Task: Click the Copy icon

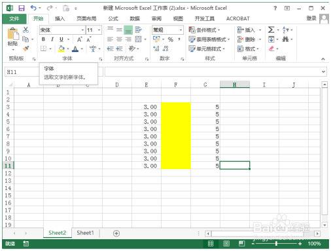Action: point(26,39)
